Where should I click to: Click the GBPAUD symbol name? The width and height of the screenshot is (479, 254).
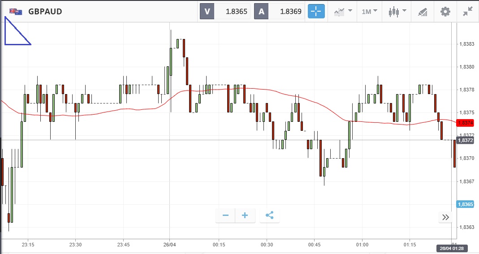[45, 12]
